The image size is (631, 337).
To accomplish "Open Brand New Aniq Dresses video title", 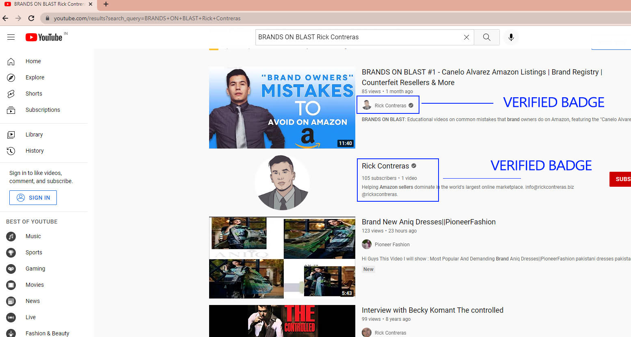I will [x=429, y=222].
